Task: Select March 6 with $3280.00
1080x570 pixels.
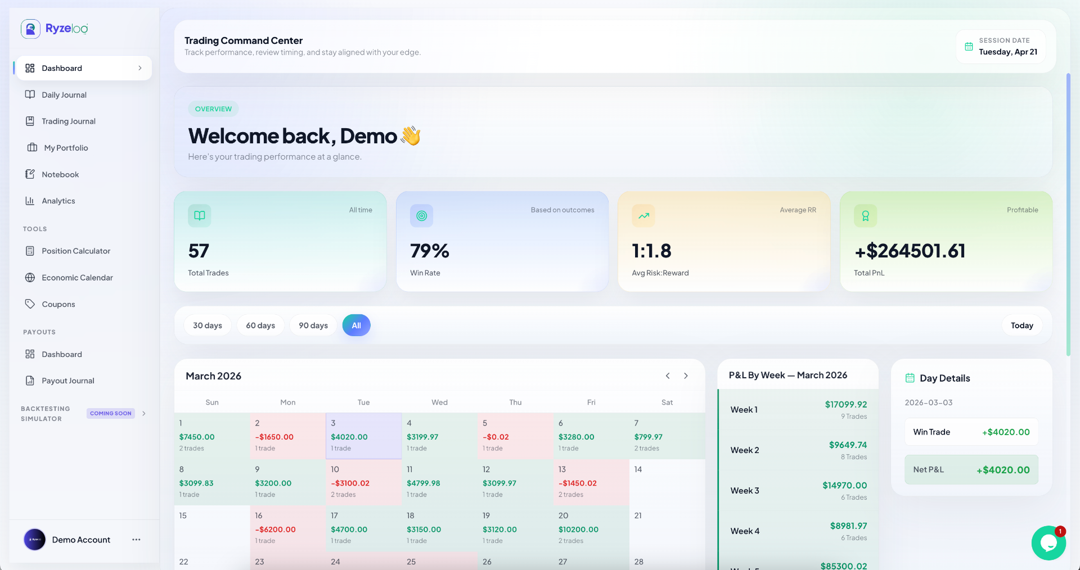Action: (x=591, y=436)
